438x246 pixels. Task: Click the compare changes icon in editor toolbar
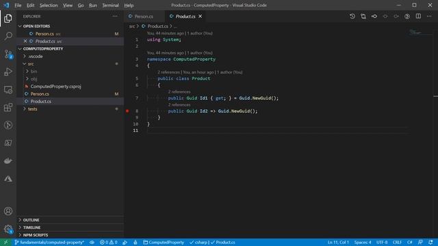pyautogui.click(x=363, y=16)
